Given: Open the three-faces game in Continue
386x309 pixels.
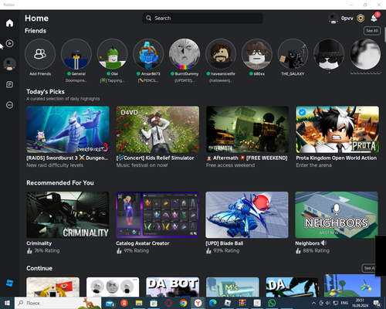Looking at the screenshot, I should pyautogui.click(x=113, y=287).
